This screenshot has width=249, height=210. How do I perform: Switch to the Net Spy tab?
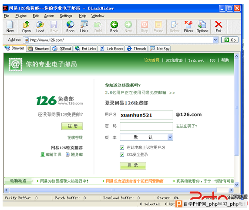click(x=160, y=49)
